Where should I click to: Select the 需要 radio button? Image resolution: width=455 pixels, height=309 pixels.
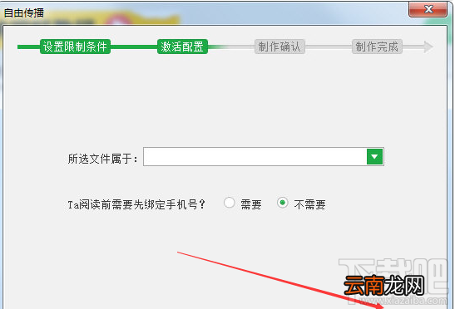point(230,203)
